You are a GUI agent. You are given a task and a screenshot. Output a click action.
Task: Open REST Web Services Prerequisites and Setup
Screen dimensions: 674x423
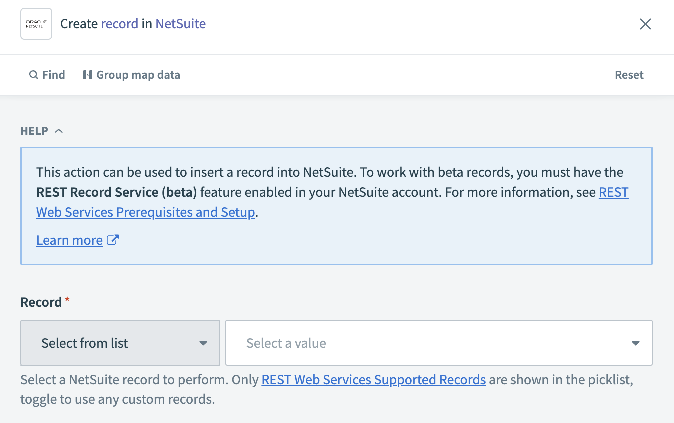[146, 212]
